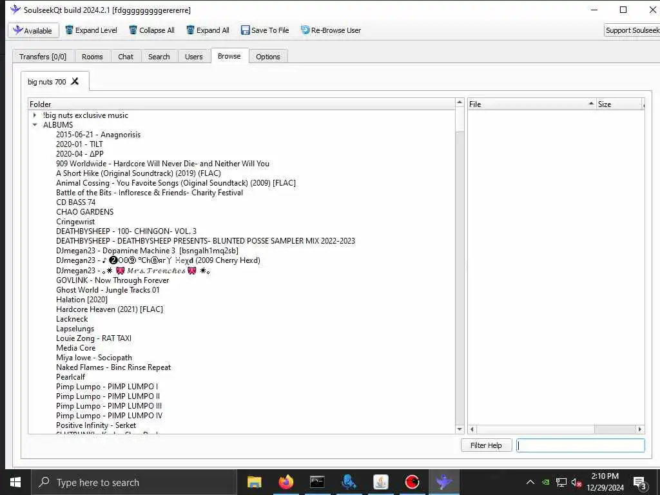Select Pimp Lumpo - PIMP LUMPO III folder
The image size is (660, 495).
tap(109, 406)
